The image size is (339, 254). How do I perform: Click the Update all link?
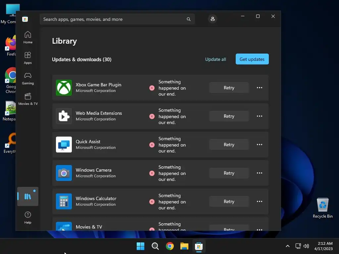click(216, 59)
